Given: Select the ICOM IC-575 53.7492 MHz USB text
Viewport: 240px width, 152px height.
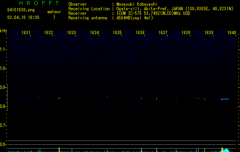Looking at the screenshot, I should (x=153, y=13).
